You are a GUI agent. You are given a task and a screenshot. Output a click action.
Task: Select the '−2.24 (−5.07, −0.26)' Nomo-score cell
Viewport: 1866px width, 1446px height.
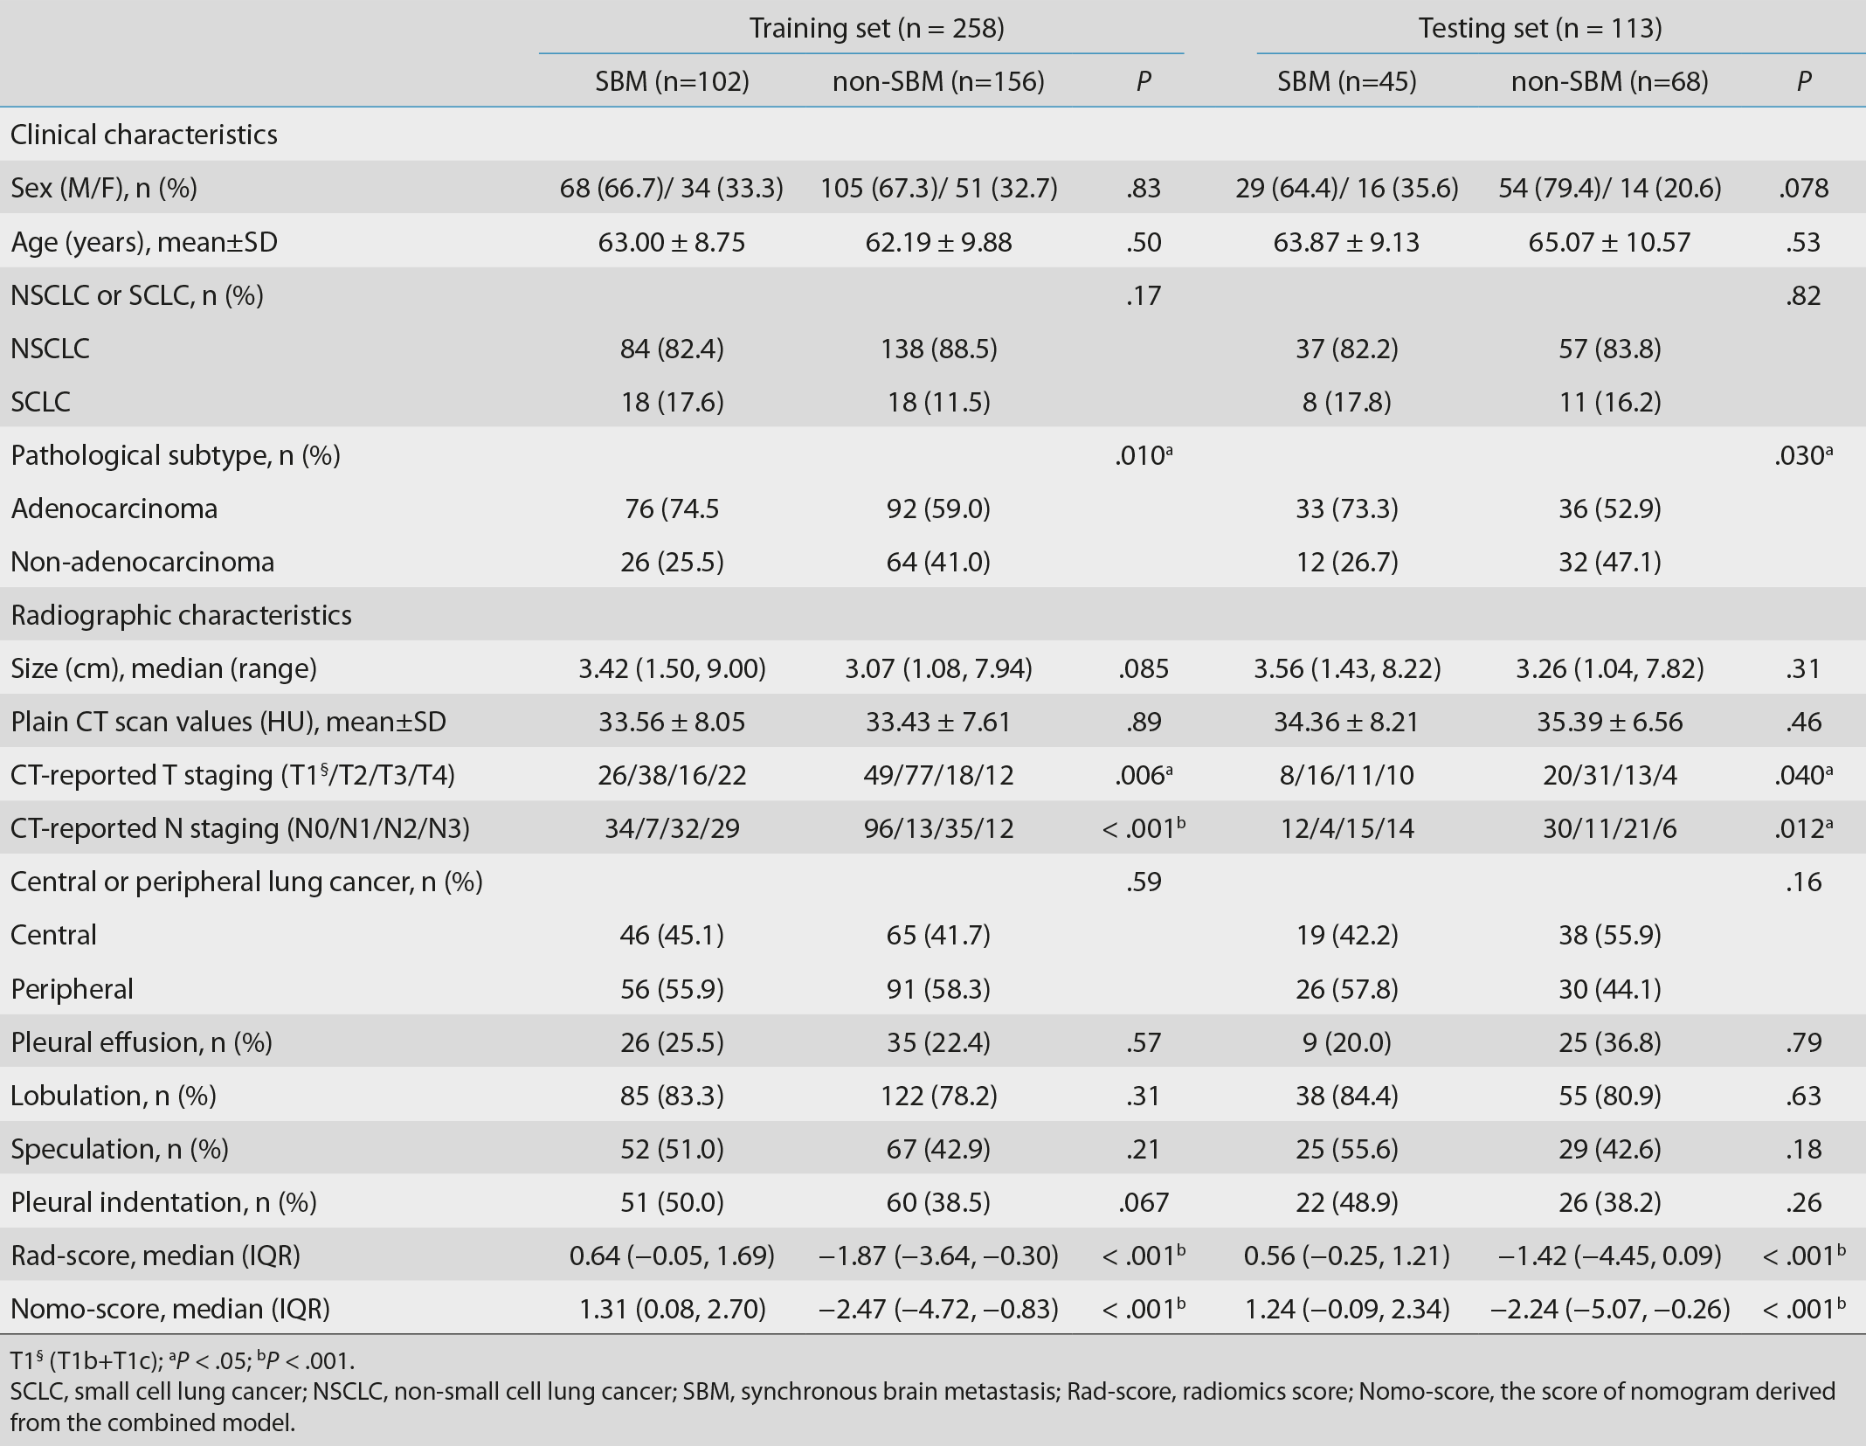click(x=1609, y=1309)
